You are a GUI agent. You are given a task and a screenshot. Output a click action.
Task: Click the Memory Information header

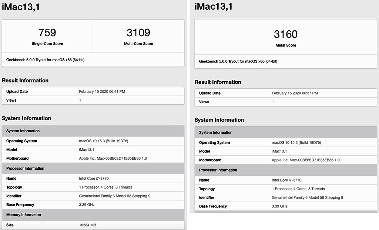[x=93, y=215]
